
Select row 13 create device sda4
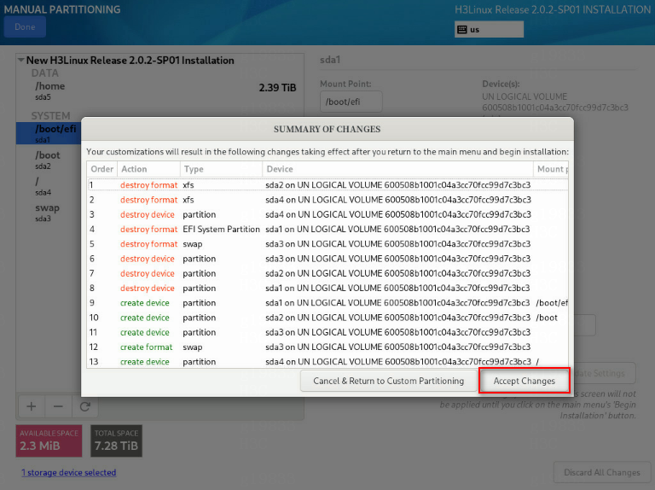(327, 362)
